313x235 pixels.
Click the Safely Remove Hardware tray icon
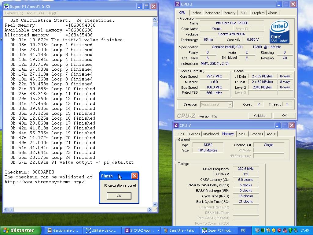[x=296, y=230]
